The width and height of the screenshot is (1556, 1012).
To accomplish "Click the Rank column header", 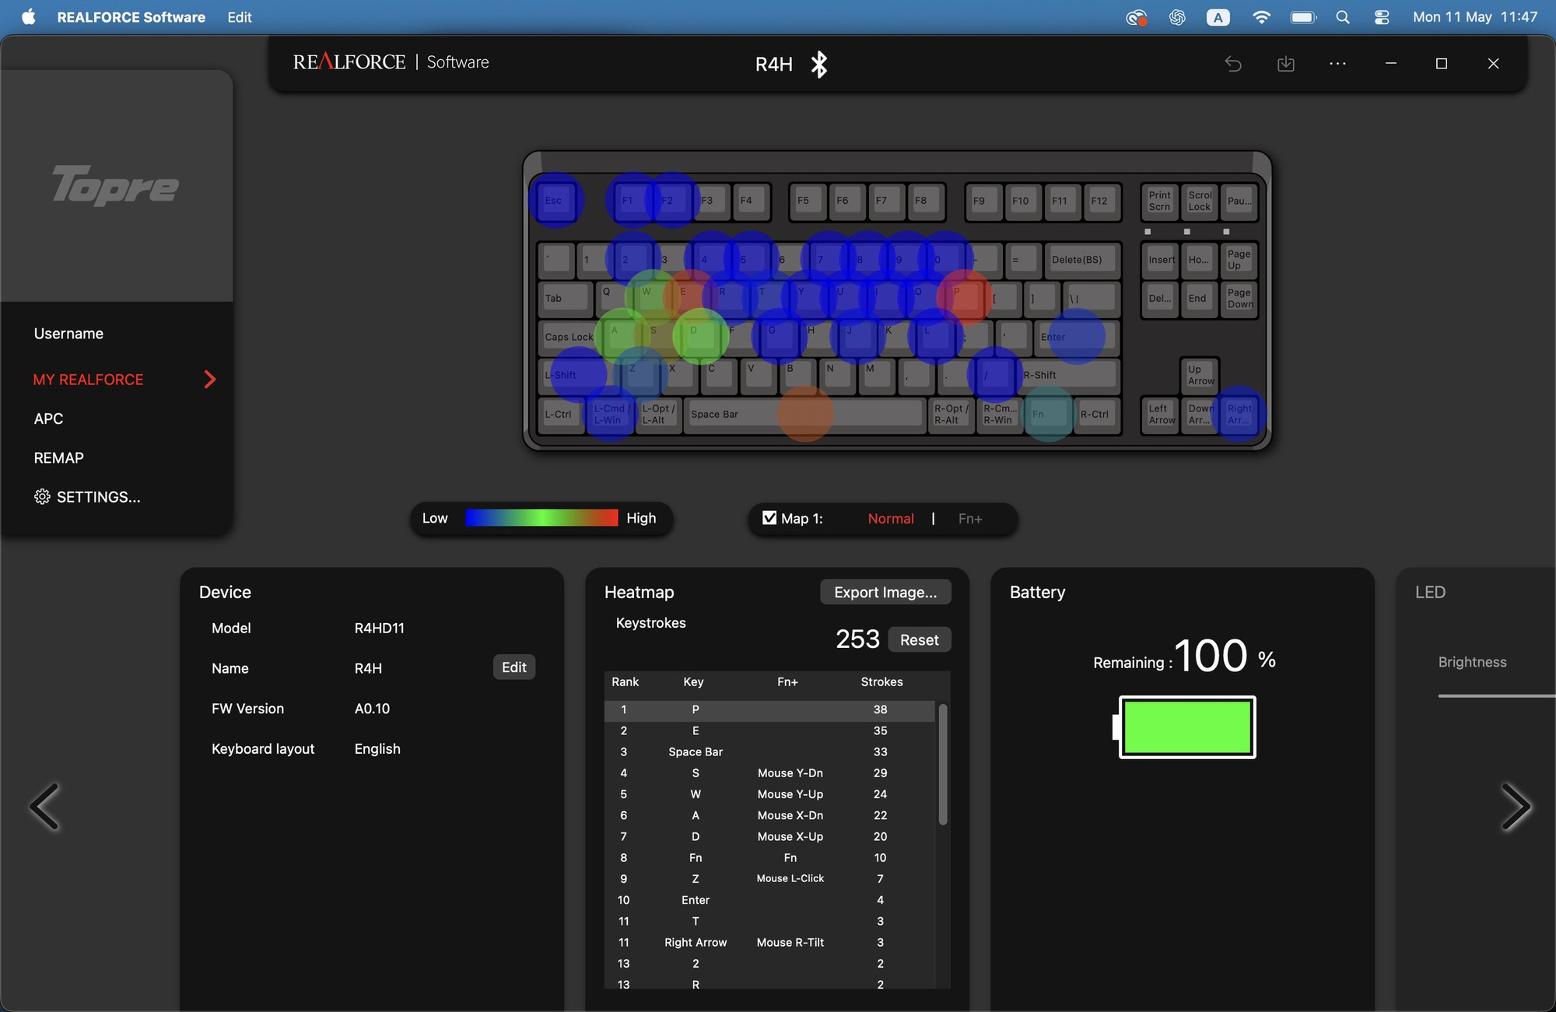I will [x=625, y=682].
